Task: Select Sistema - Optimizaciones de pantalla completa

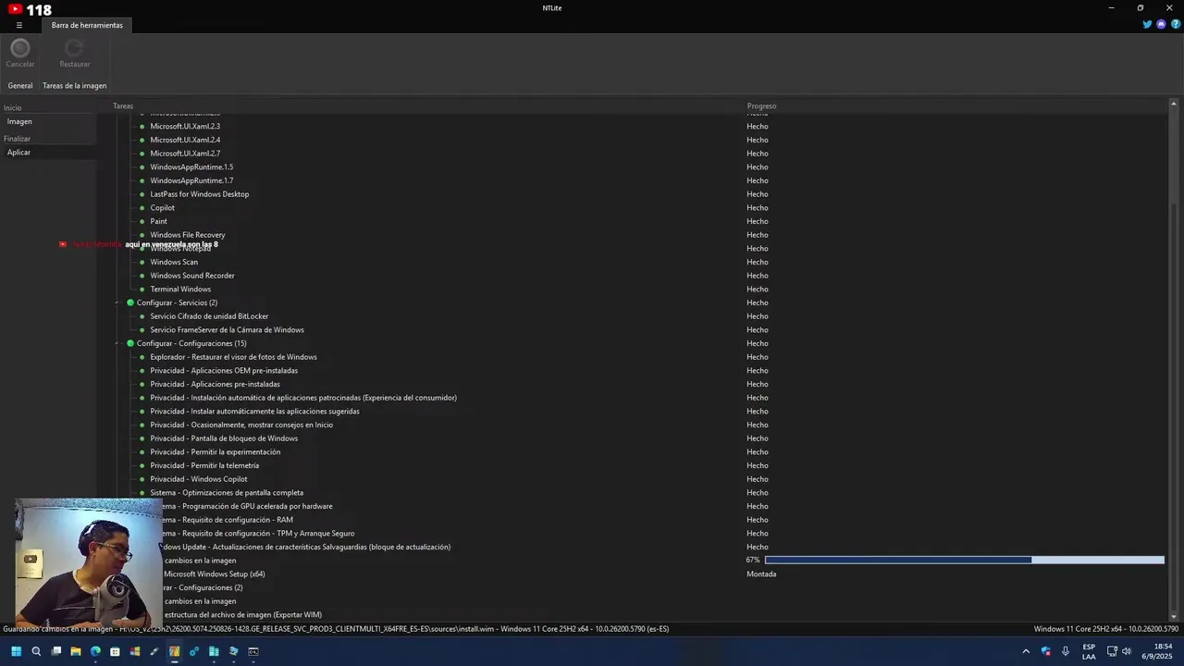Action: tap(227, 492)
